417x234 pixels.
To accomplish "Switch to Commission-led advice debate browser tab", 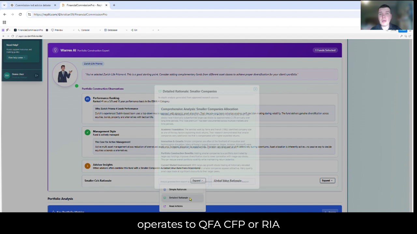I will pyautogui.click(x=33, y=5).
